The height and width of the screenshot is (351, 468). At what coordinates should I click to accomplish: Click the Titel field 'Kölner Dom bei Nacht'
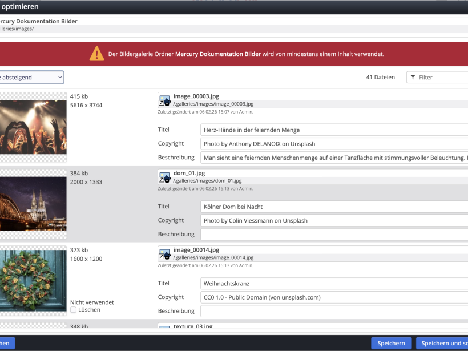(x=334, y=207)
